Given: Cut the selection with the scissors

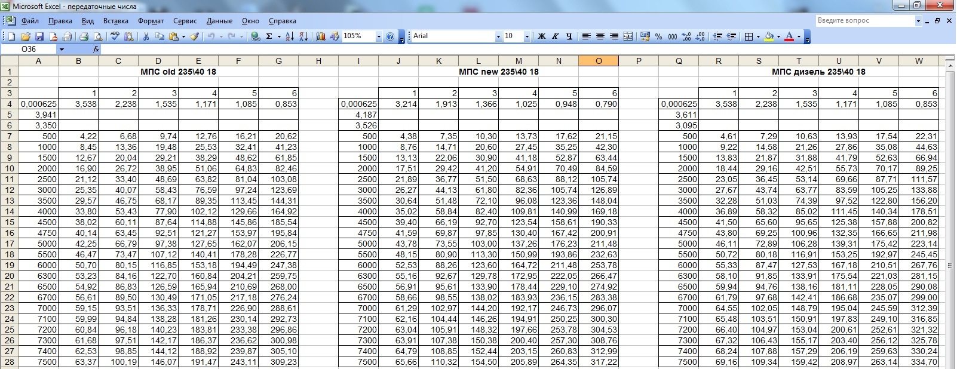Looking at the screenshot, I should [x=146, y=36].
